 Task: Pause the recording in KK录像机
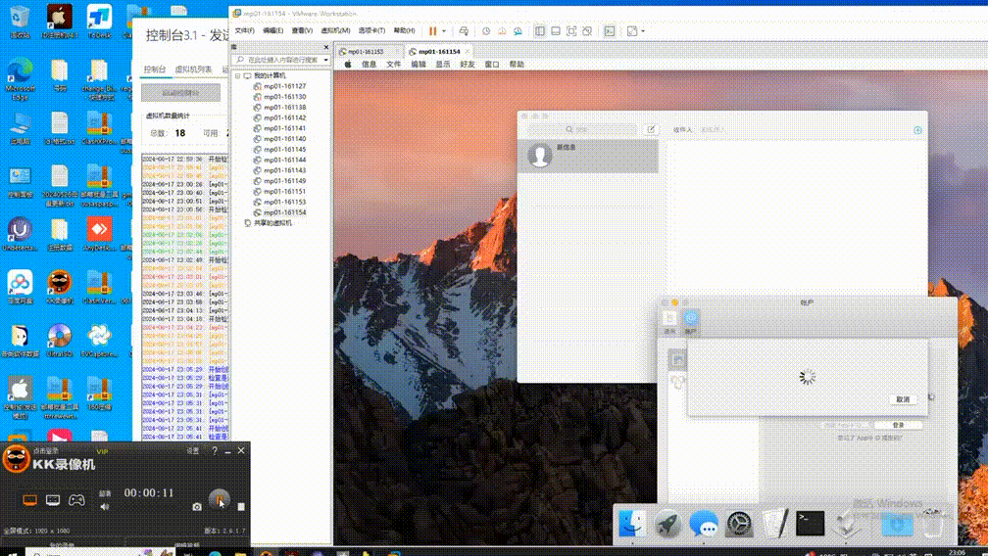[x=220, y=499]
